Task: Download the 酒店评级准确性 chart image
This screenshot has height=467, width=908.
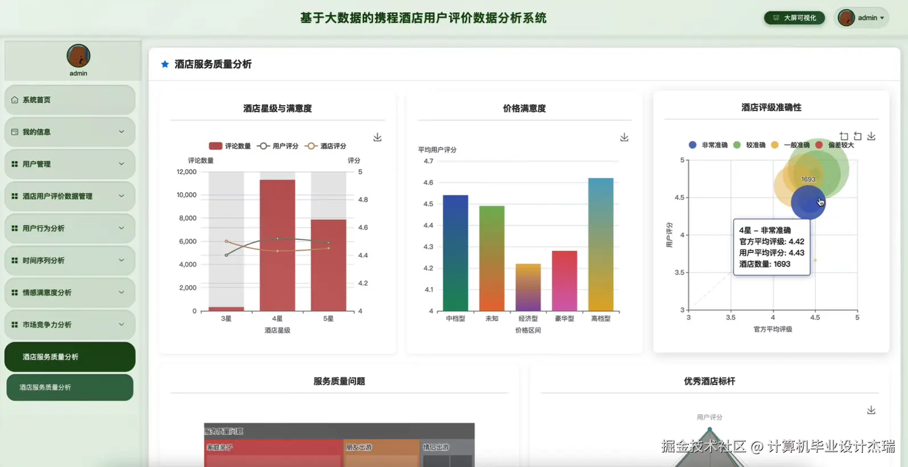Action: [x=871, y=136]
